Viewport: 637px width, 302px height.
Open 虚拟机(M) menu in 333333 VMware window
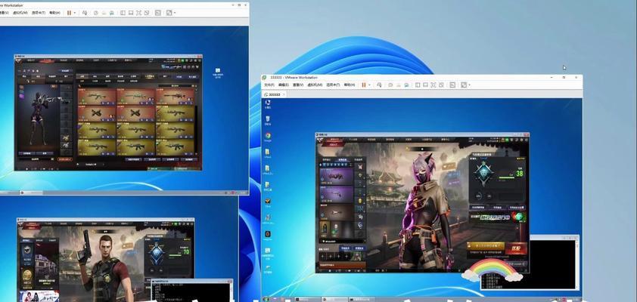tap(315, 85)
